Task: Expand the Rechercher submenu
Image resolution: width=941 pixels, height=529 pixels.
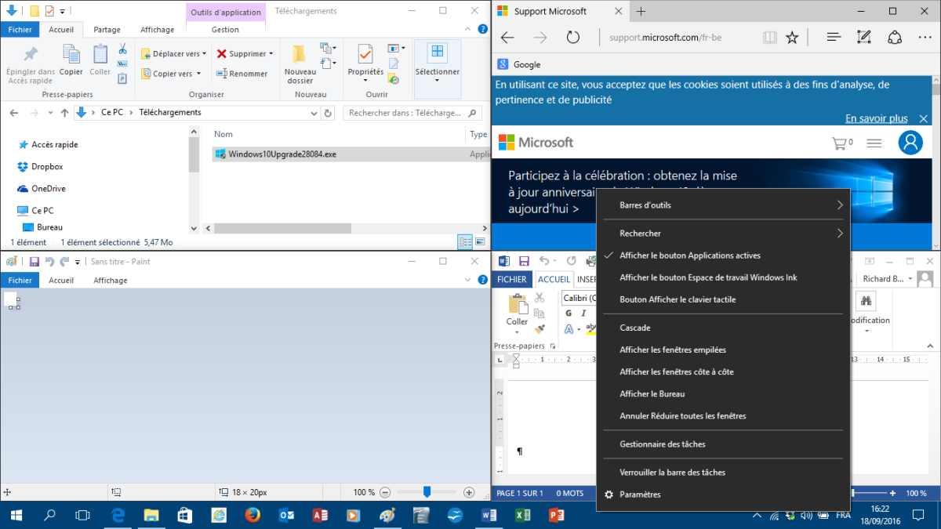Action: (x=723, y=234)
